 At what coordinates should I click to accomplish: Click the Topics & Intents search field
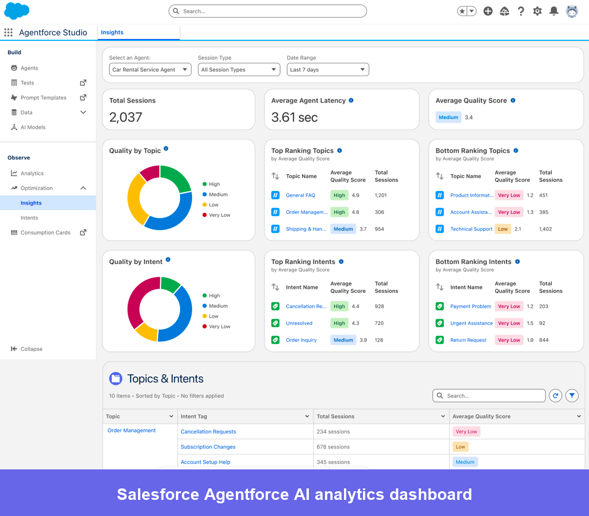489,395
